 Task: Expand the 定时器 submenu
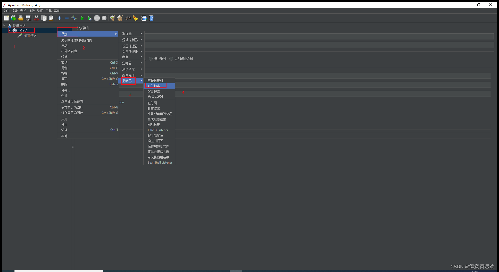click(x=131, y=63)
